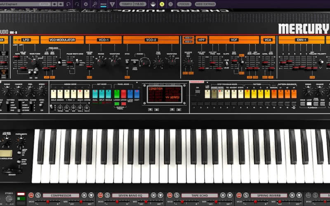Expand the Tape Echo effect dropdown arrow
This screenshot has height=206, width=330.
click(229, 195)
